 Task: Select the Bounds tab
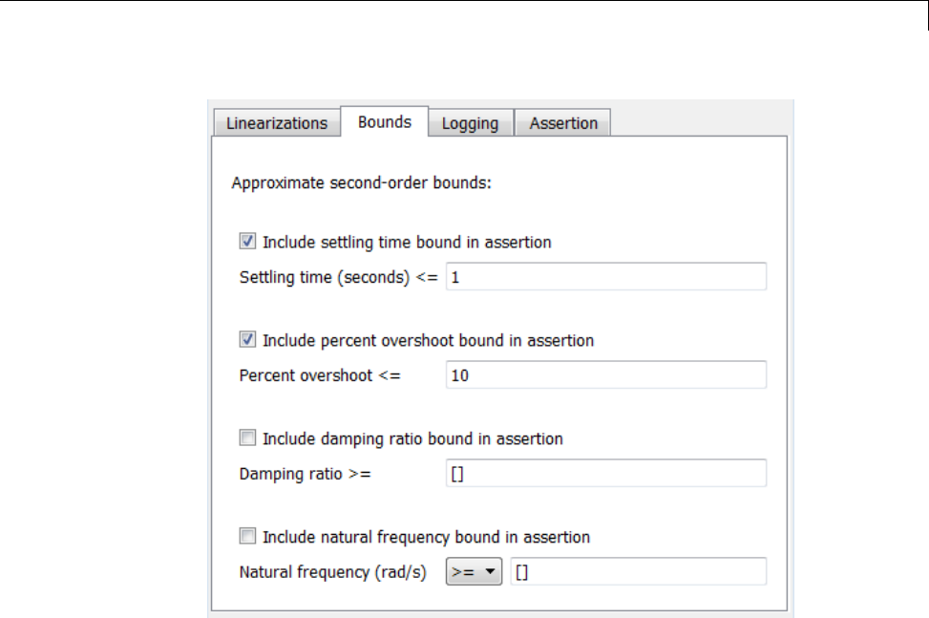tap(385, 122)
